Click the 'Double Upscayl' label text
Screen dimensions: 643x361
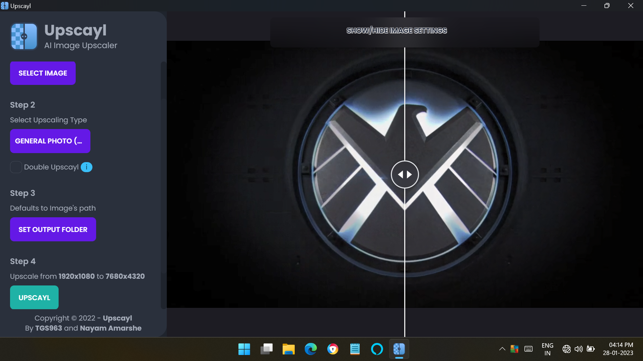[51, 167]
